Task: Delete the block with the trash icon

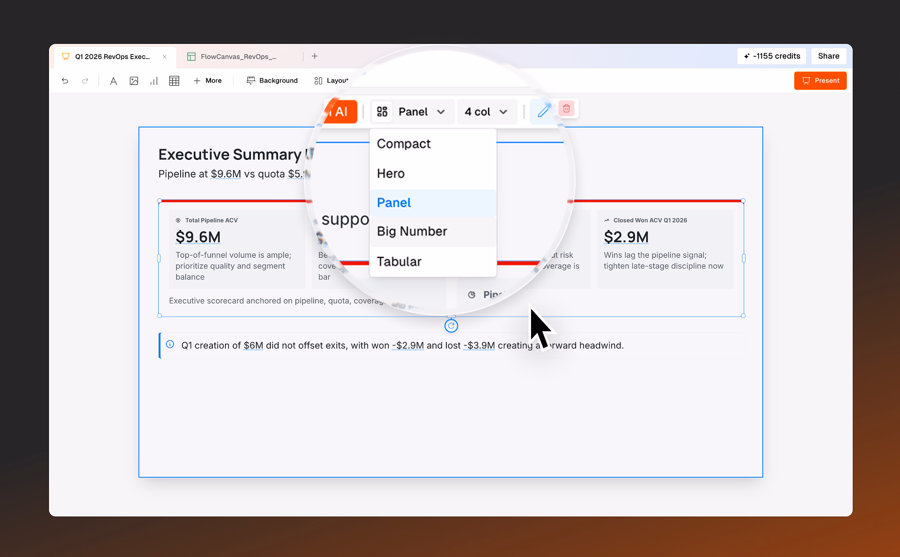Action: coord(567,108)
